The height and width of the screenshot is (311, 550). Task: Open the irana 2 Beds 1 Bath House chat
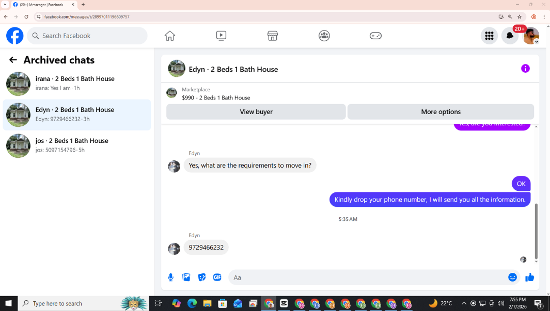[x=77, y=84]
